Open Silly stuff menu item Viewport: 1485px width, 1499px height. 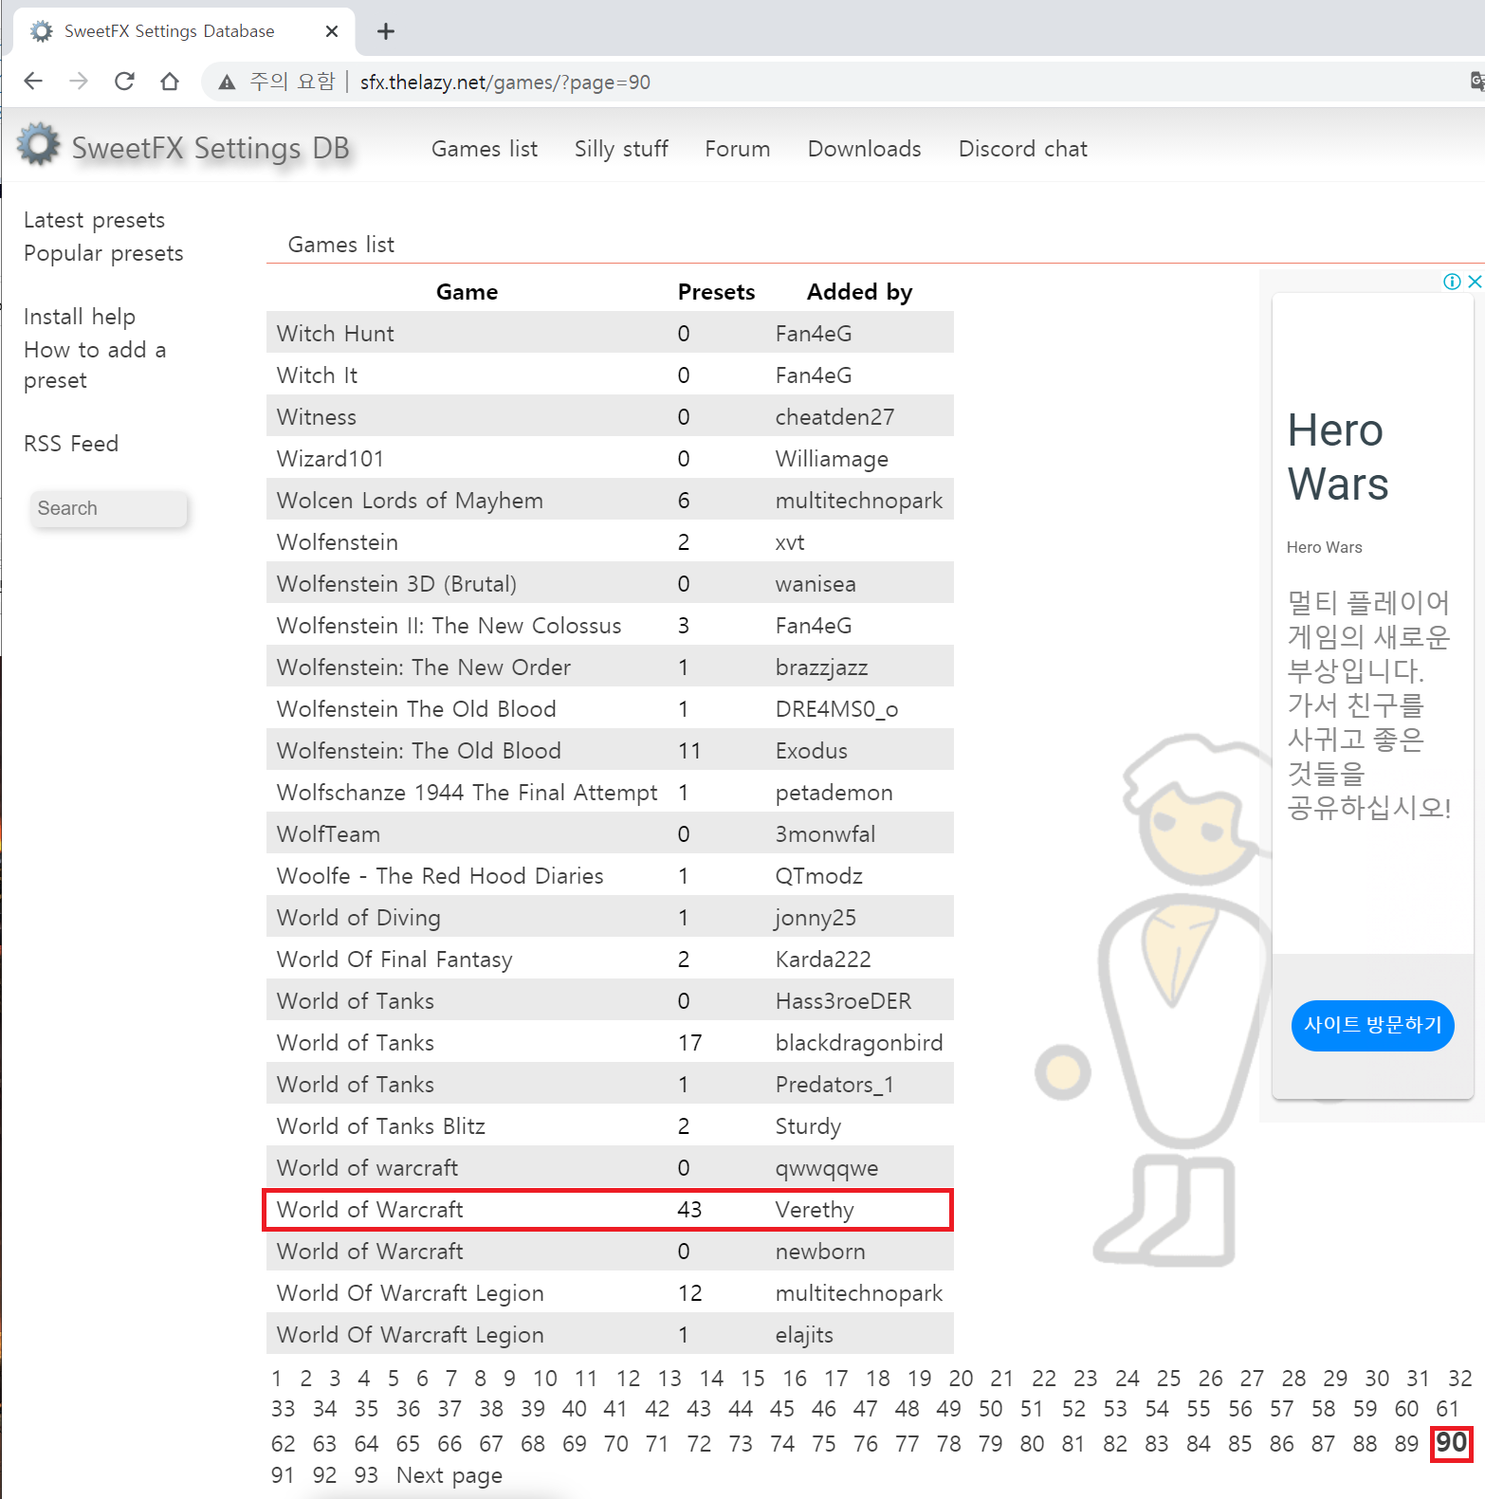[x=621, y=149]
